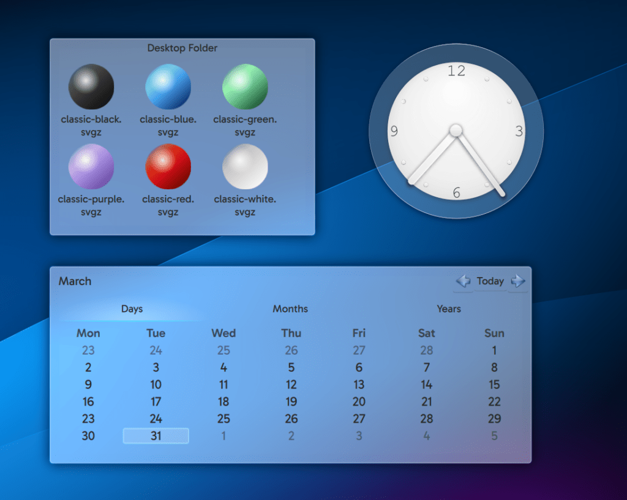627x500 pixels.
Task: Click the next month right arrow
Action: coord(518,281)
